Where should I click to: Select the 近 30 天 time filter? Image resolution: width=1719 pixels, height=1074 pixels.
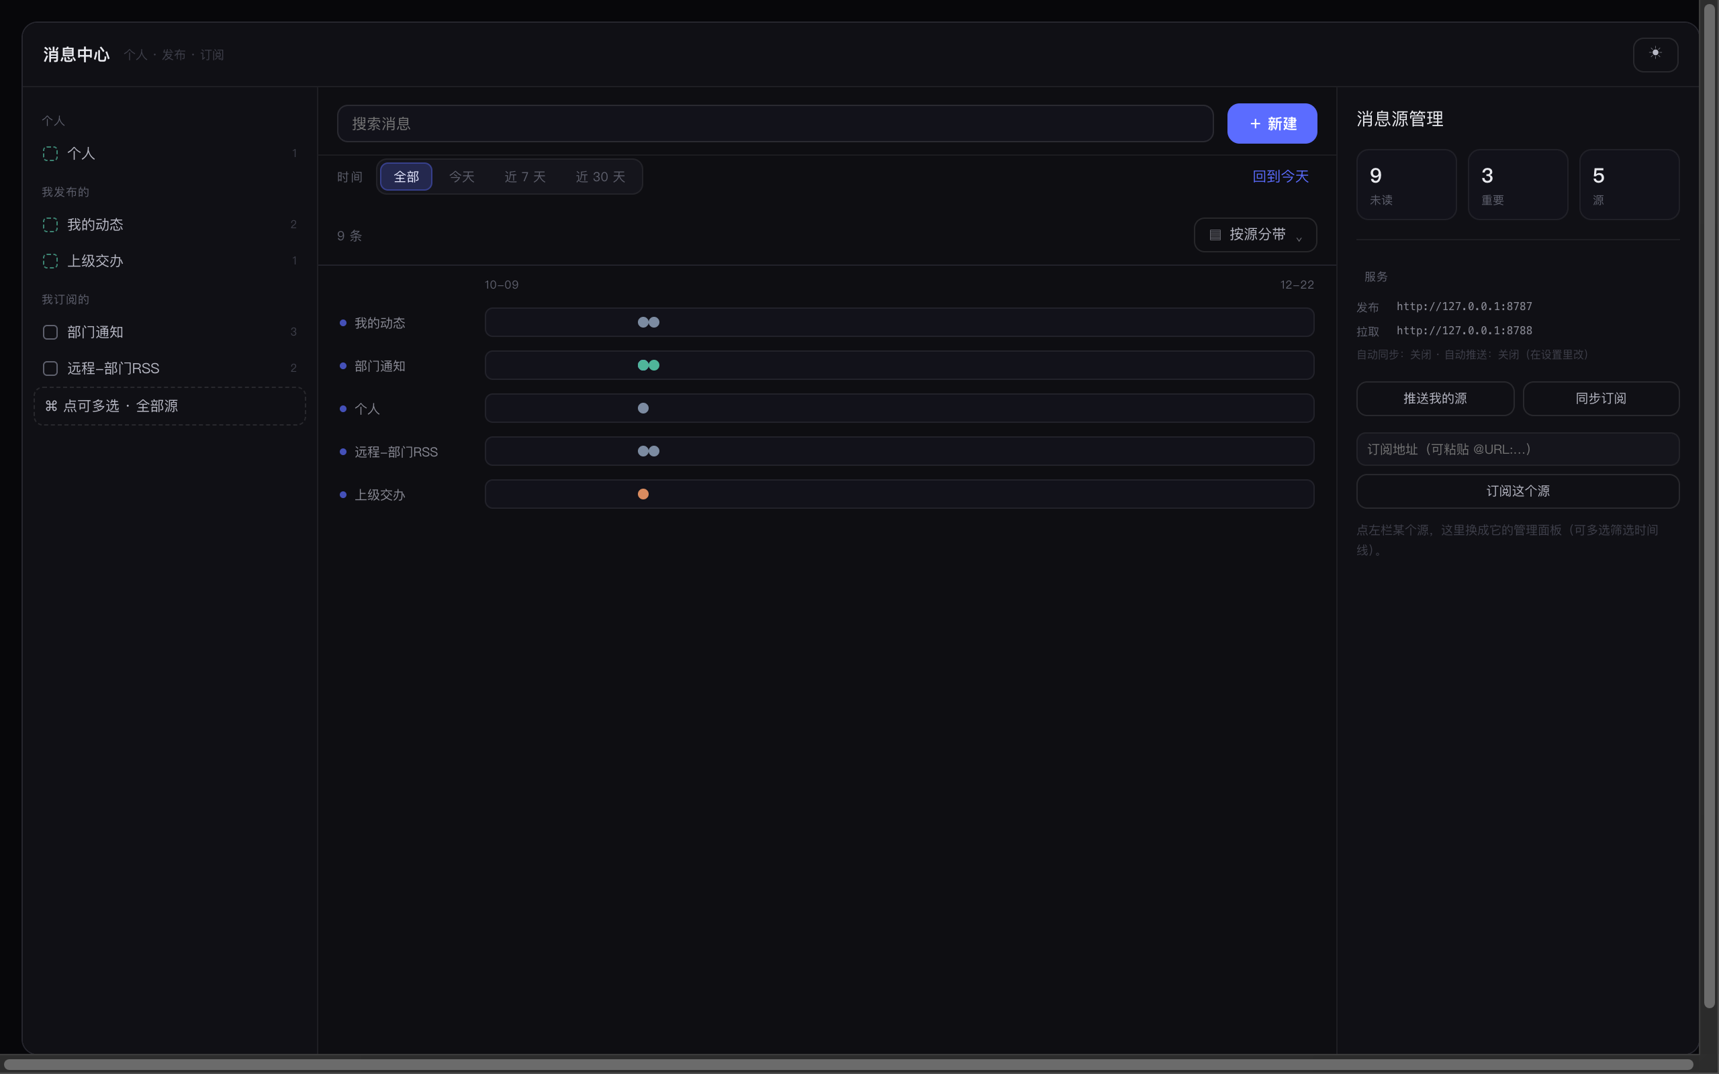point(600,176)
